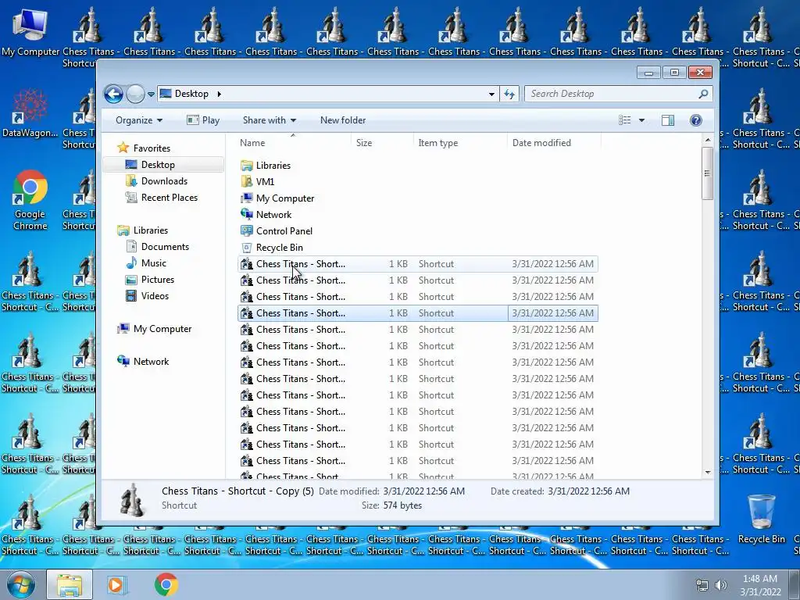The height and width of the screenshot is (600, 800).
Task: Select the Google Chrome desktop shortcut
Action: click(30, 200)
